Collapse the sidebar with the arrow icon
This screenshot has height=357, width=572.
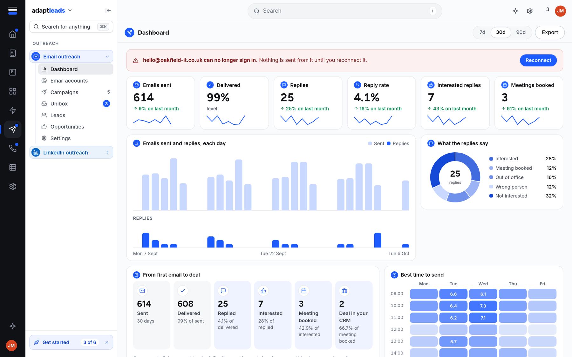108,10
